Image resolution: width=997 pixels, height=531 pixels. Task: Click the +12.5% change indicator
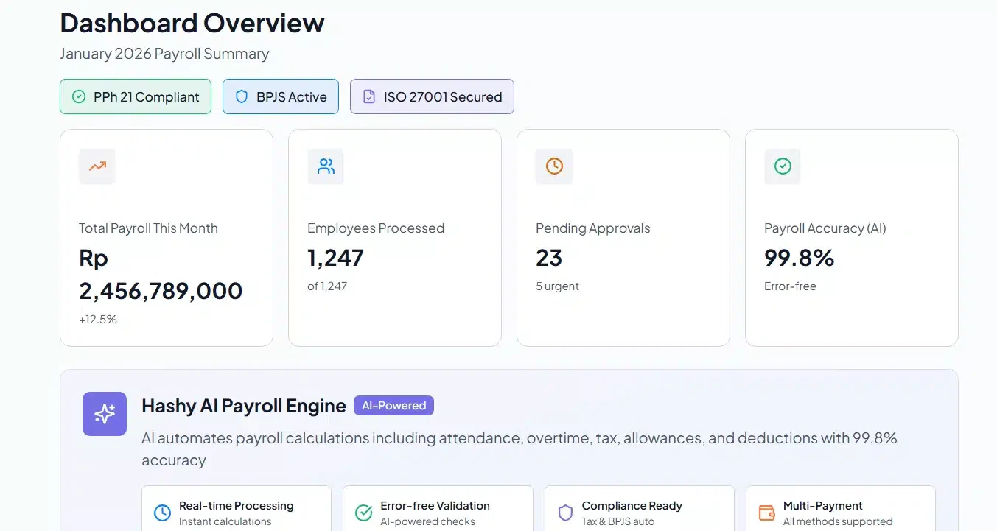pos(98,320)
